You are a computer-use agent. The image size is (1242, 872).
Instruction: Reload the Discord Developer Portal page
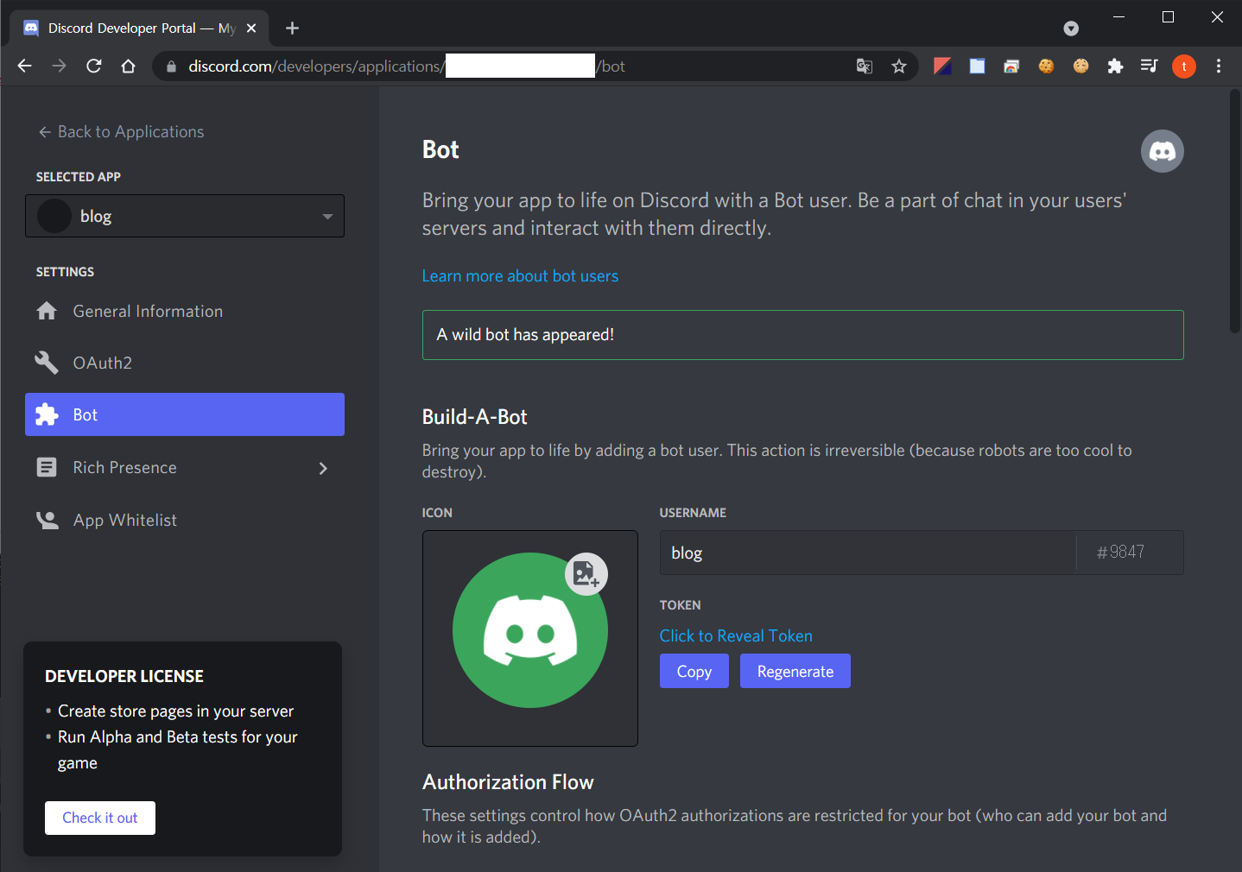coord(94,66)
